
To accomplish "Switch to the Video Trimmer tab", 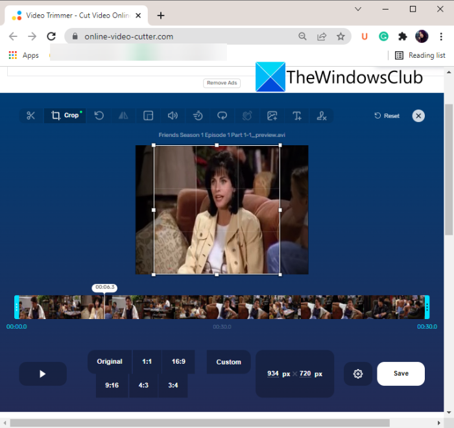I will tap(76, 16).
